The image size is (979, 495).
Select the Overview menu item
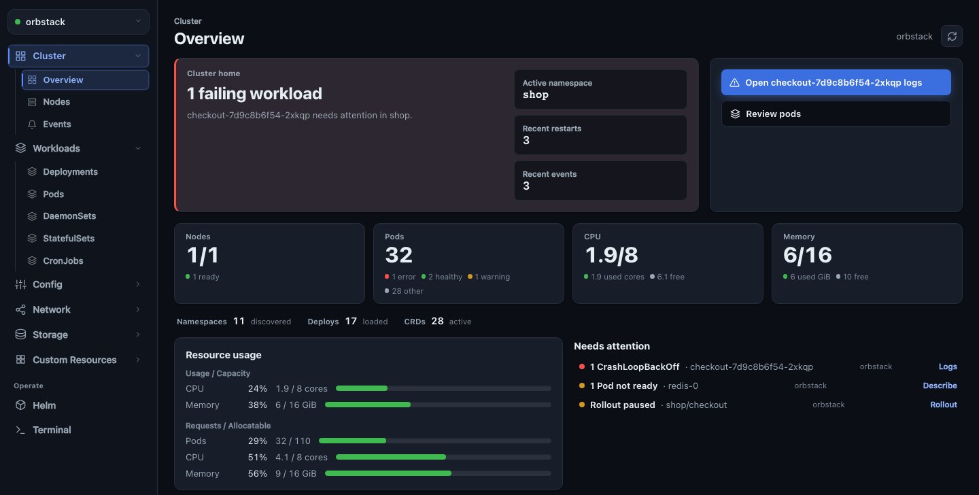tap(85, 80)
